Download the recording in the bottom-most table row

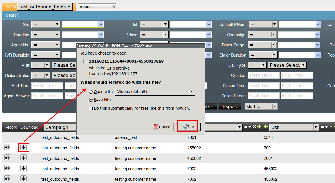[24, 179]
